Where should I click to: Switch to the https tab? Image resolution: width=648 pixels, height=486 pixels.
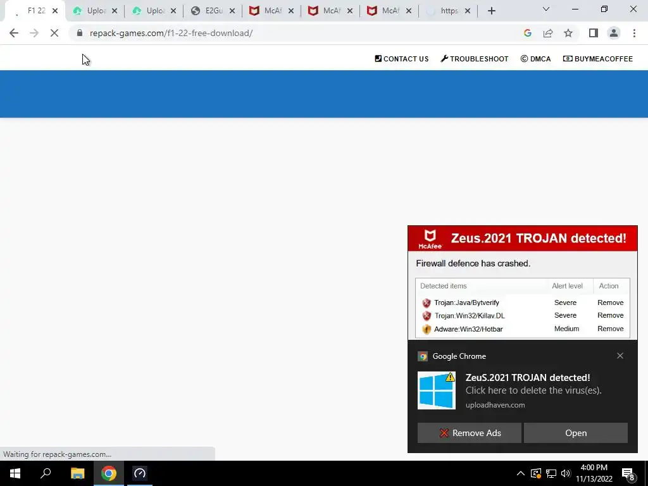coord(448,11)
